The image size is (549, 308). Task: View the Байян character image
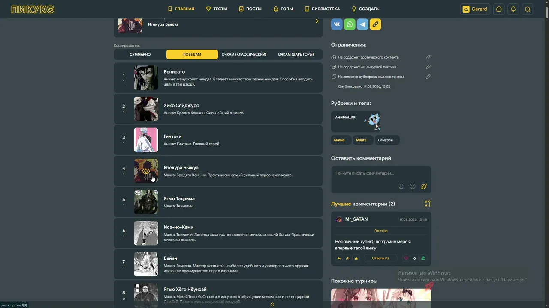146,264
